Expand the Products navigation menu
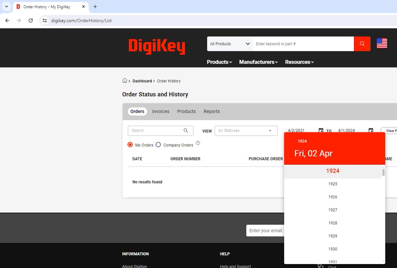Screen dimensions: 397x268 219,62
